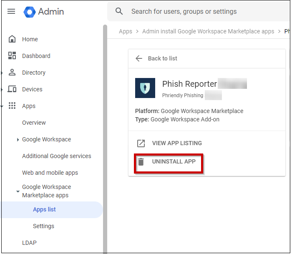The height and width of the screenshot is (254, 292).
Task: Focus the search users, groups or settings field
Action: point(199,11)
